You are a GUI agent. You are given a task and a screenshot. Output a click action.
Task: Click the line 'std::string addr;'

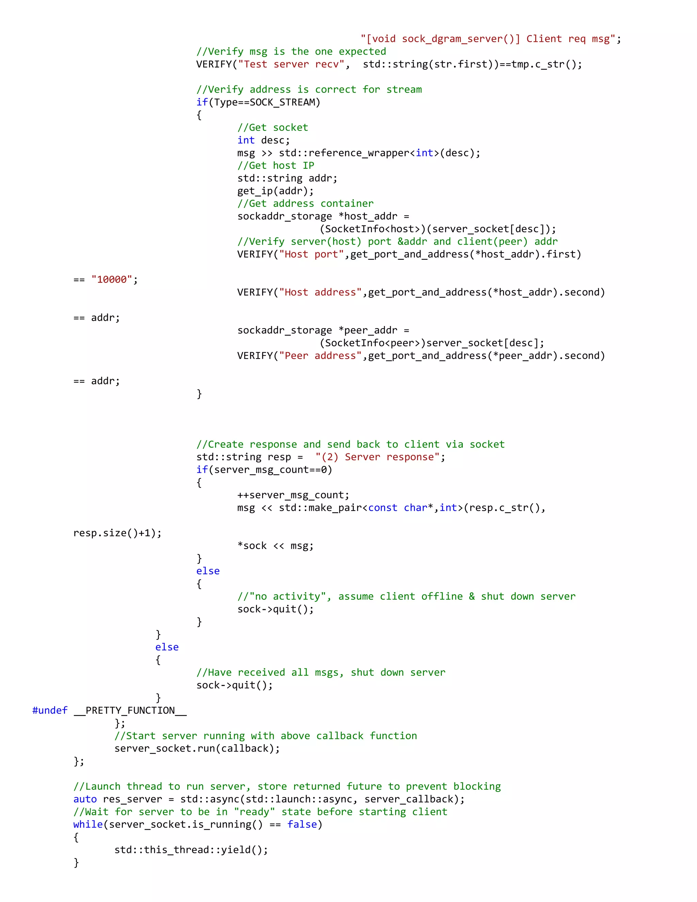point(287,178)
